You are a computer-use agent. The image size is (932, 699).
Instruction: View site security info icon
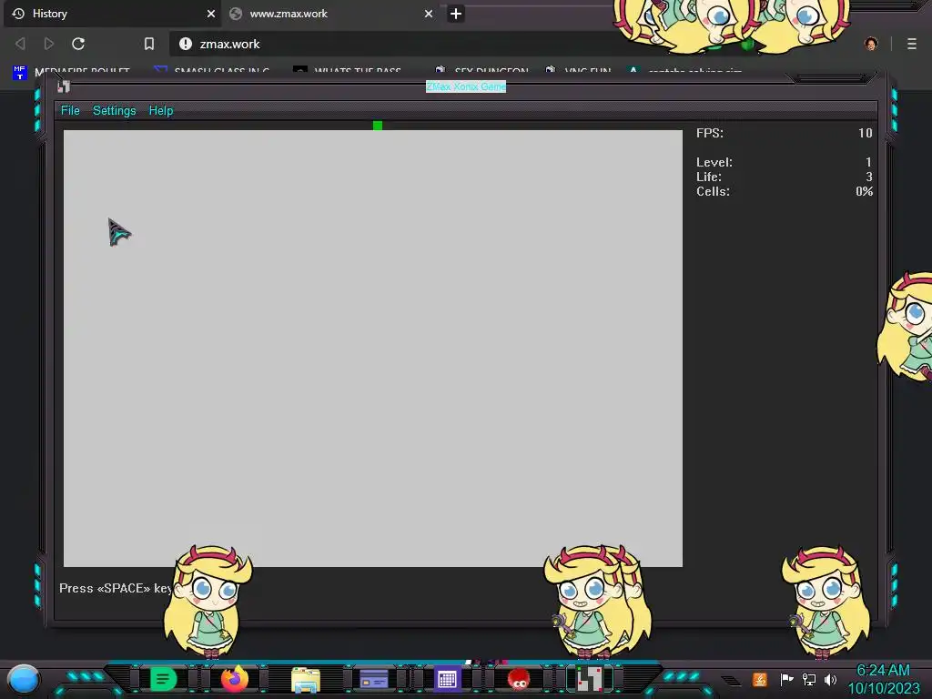point(186,44)
